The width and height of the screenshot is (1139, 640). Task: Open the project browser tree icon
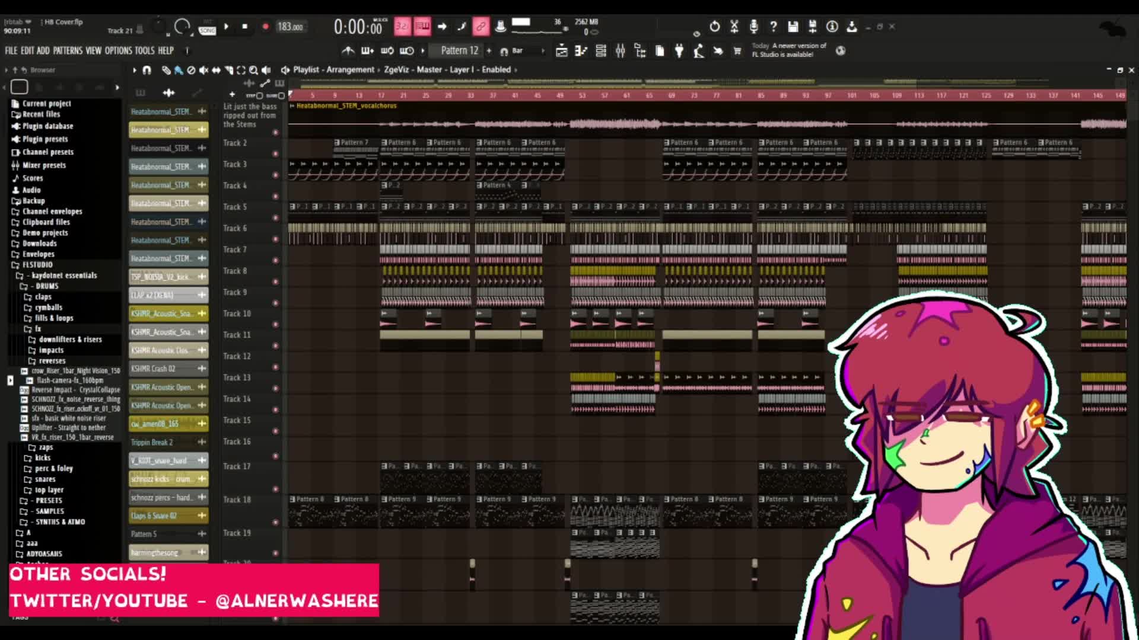[640, 51]
